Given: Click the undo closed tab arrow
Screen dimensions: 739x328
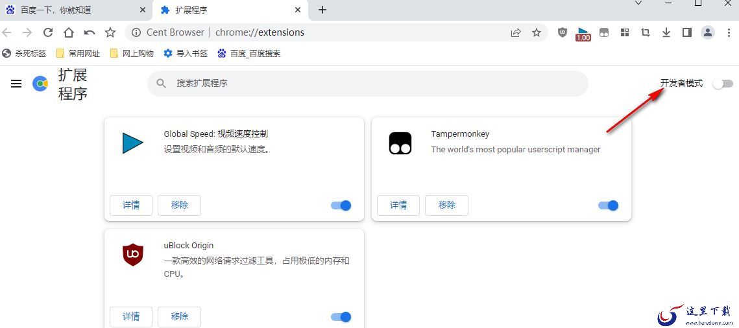Looking at the screenshot, I should click(x=90, y=32).
